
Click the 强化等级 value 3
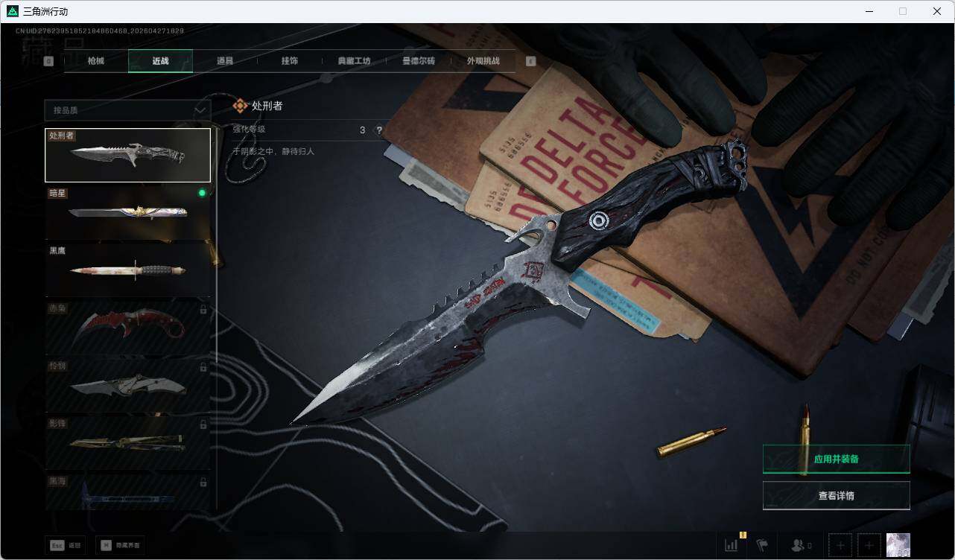click(x=363, y=130)
